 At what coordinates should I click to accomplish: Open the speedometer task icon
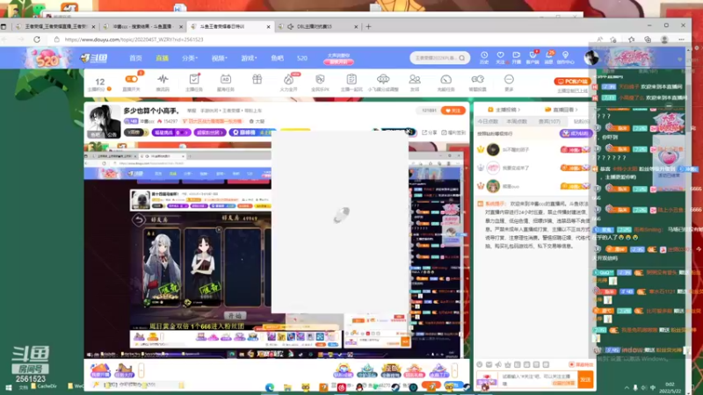(446, 79)
